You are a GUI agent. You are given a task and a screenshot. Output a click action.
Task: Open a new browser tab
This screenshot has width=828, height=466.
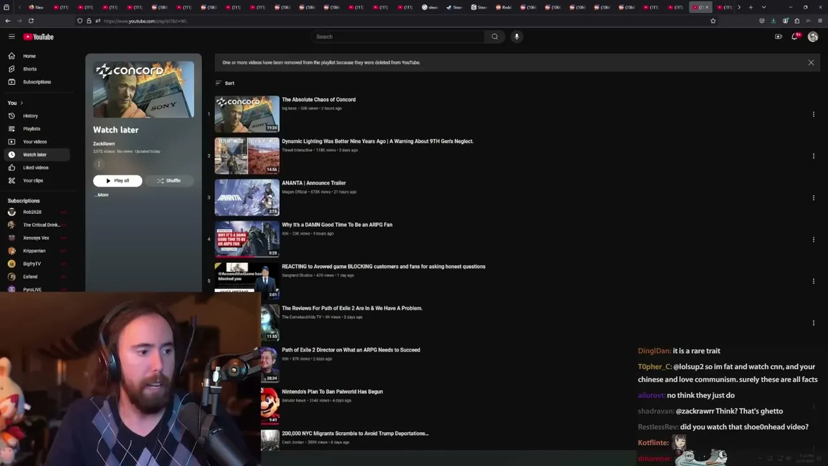coord(750,7)
